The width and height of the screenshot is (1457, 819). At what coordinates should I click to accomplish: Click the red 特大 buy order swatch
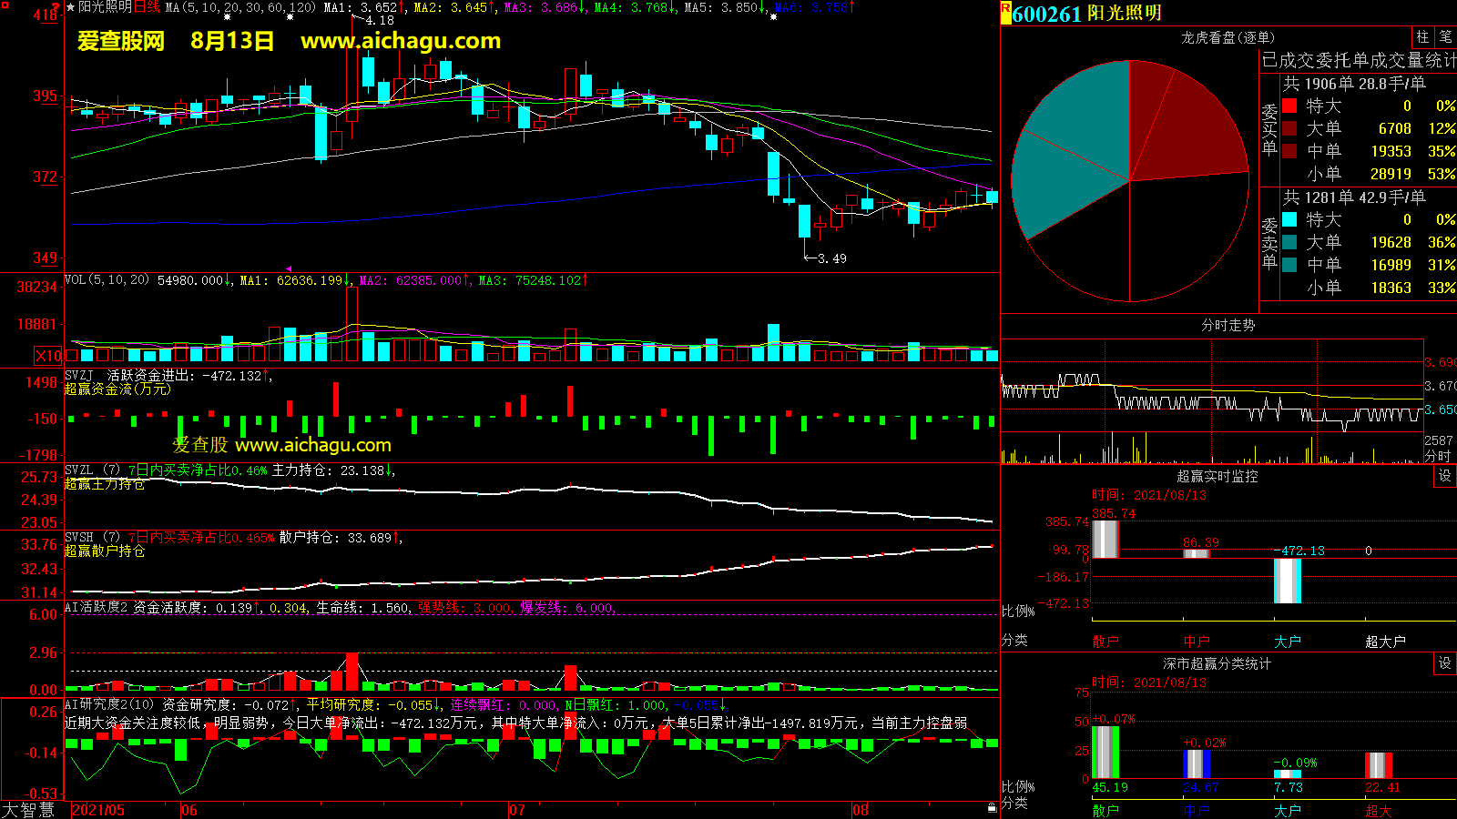(x=1289, y=106)
